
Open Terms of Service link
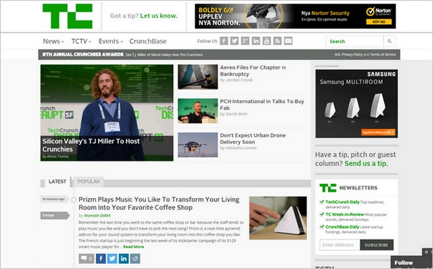pos(382,54)
